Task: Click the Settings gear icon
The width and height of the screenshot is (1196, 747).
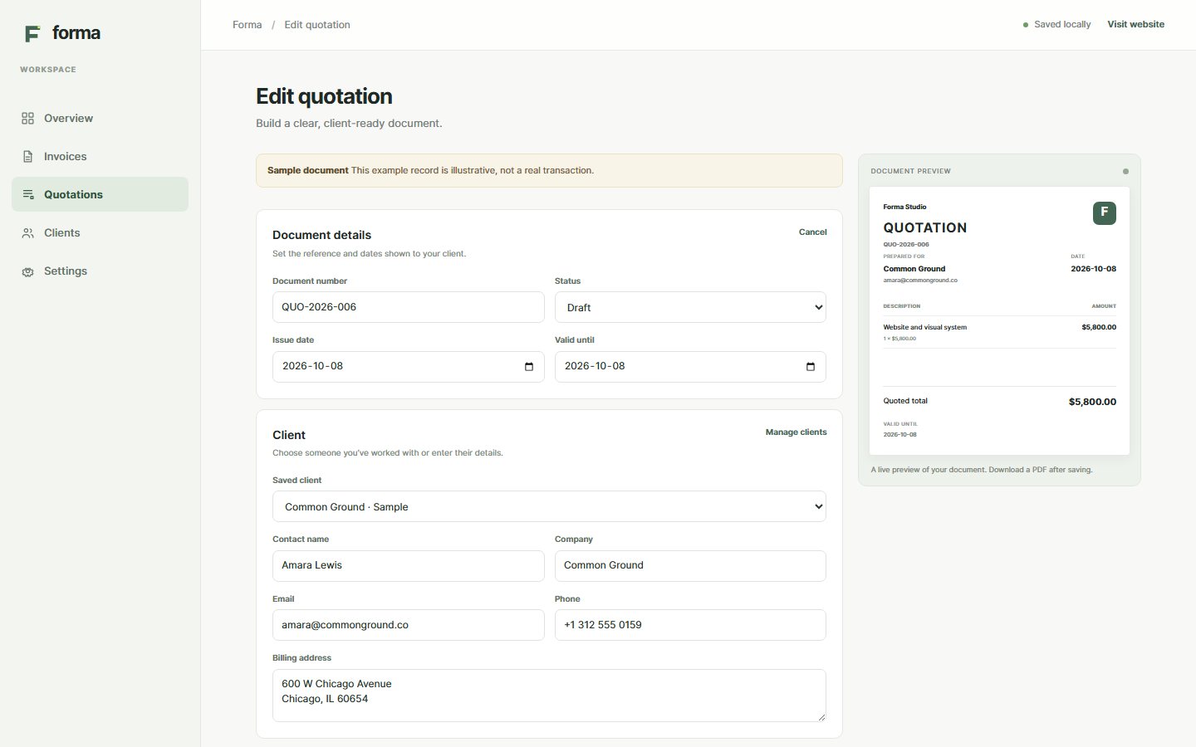Action: click(27, 271)
